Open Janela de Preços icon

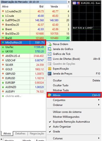click(x=50, y=74)
